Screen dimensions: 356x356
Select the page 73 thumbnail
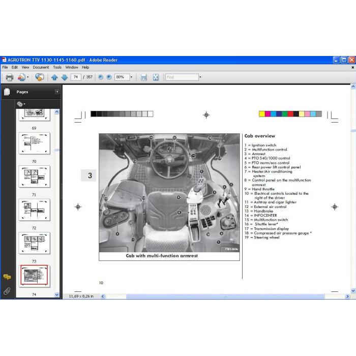[x=34, y=243]
